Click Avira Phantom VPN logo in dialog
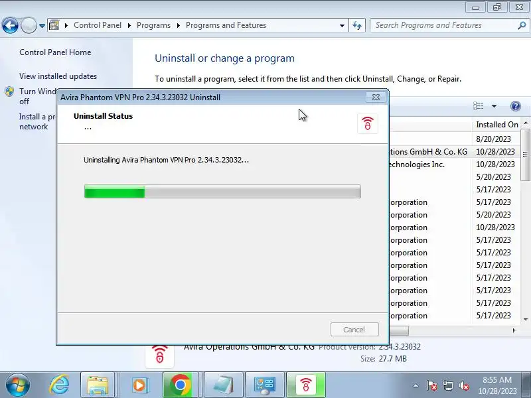 tap(368, 123)
